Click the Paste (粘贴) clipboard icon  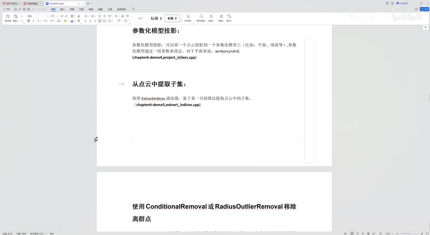click(15, 16)
